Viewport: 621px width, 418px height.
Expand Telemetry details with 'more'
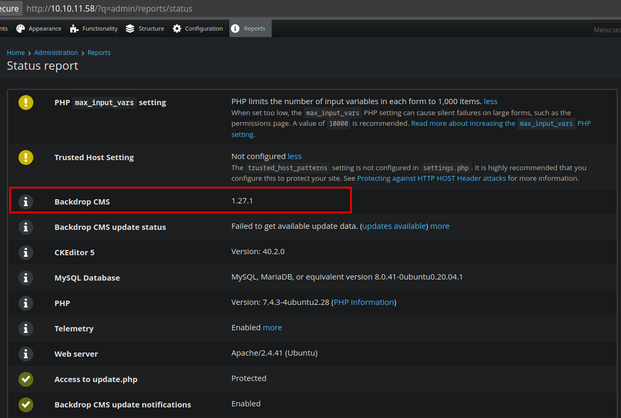click(x=272, y=328)
